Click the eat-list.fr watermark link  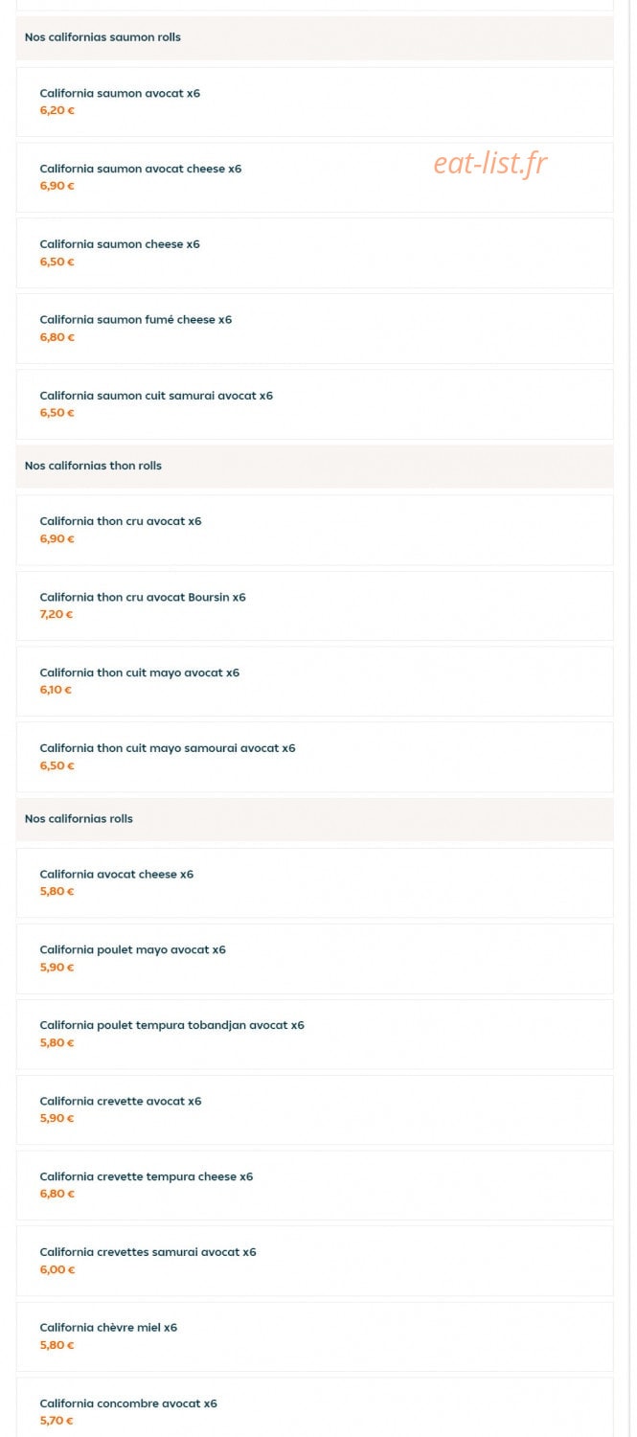[489, 164]
